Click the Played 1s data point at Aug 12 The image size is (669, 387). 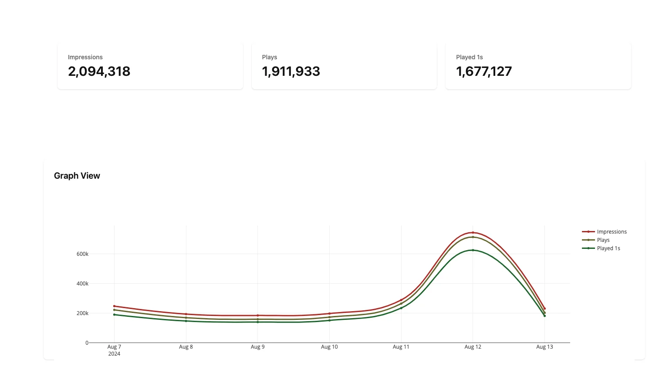point(473,250)
